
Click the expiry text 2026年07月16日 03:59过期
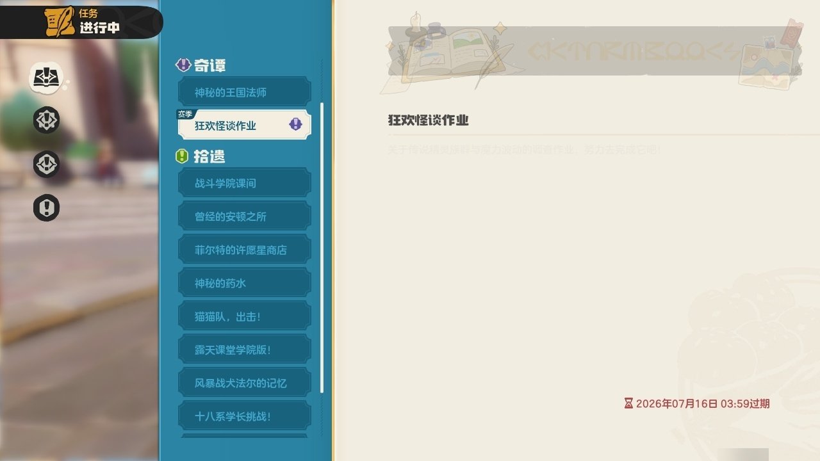coord(703,403)
